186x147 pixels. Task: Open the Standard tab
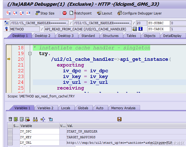[x=88, y=36]
